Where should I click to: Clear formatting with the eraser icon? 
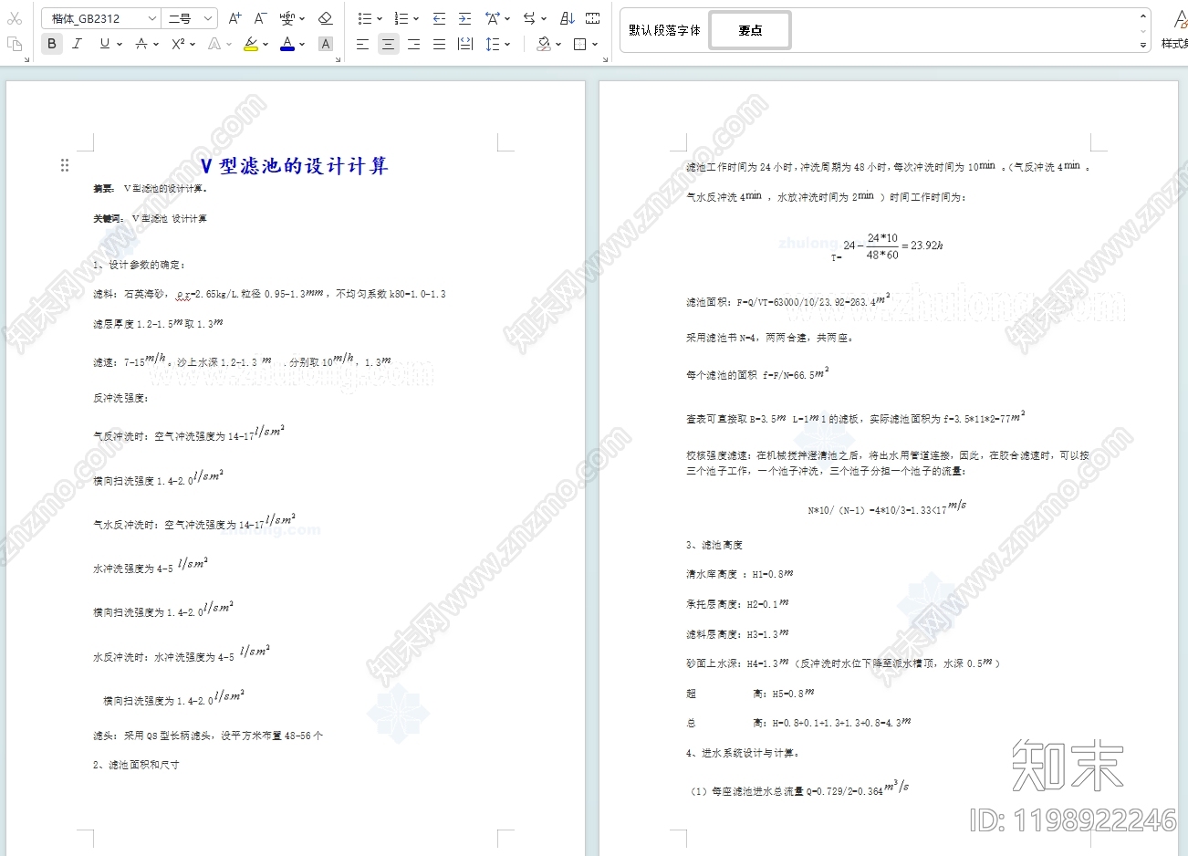(325, 18)
